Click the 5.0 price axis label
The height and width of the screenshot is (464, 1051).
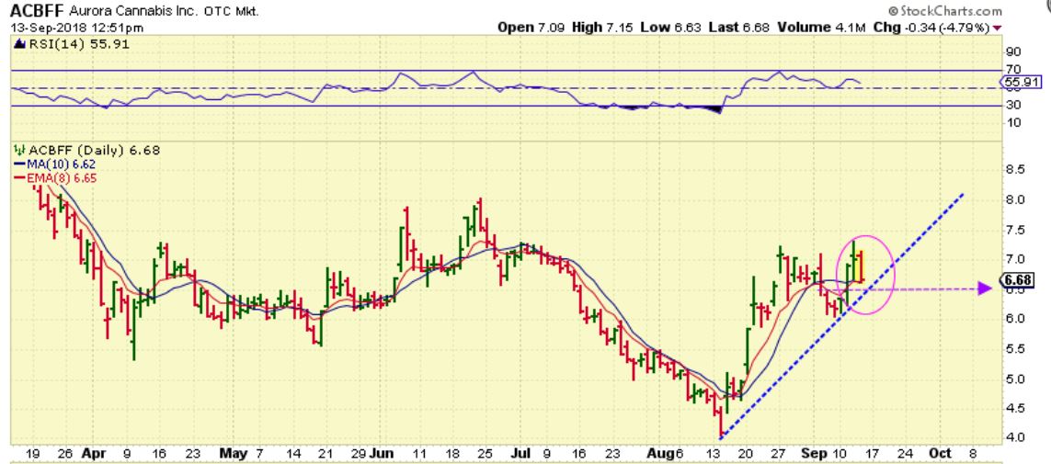click(1014, 379)
